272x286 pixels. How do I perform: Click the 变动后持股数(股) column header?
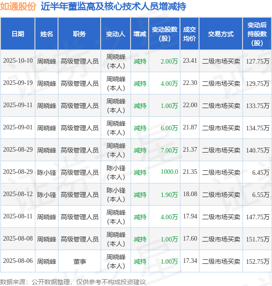tap(257, 34)
